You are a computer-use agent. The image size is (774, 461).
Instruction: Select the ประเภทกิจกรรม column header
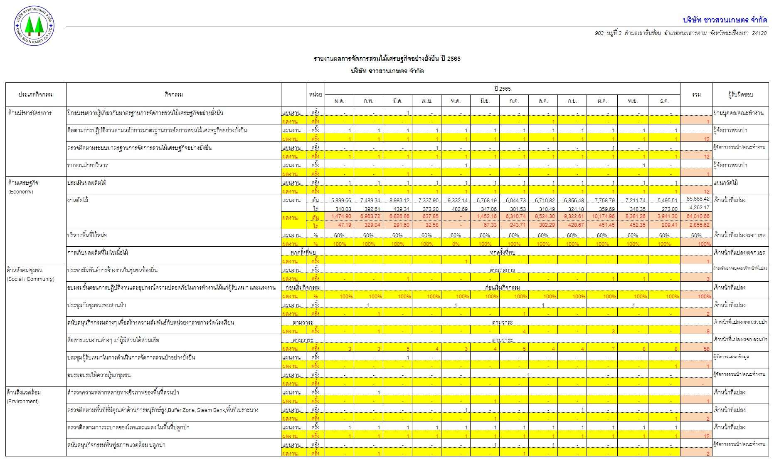pyautogui.click(x=36, y=94)
